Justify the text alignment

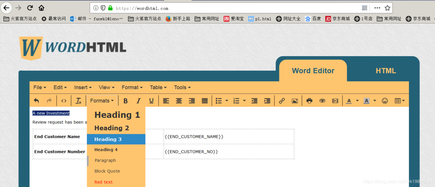point(205,101)
